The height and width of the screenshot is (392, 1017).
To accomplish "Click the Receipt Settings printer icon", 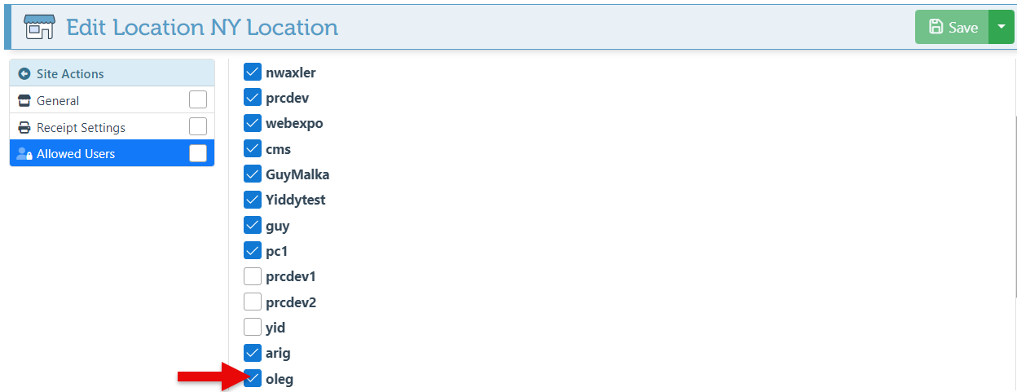I will pyautogui.click(x=24, y=128).
